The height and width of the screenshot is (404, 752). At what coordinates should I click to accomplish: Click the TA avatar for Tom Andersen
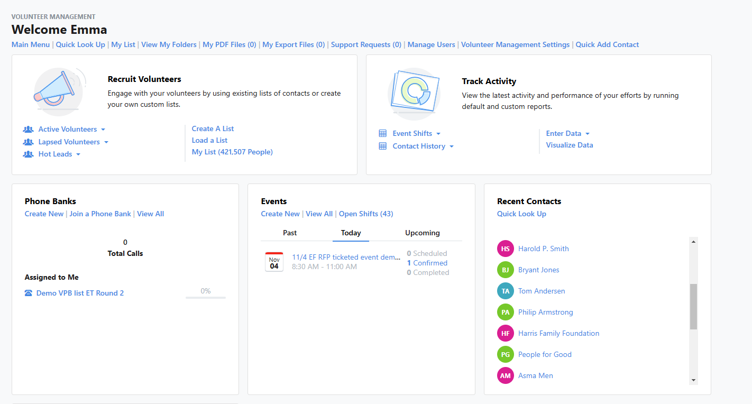(506, 291)
